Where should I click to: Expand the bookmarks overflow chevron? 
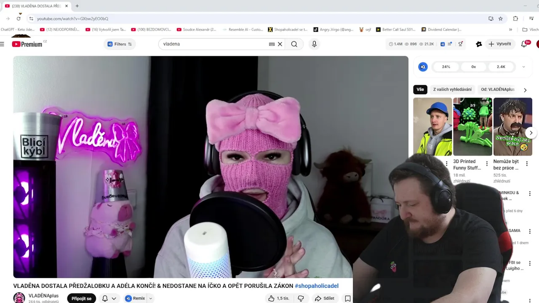(x=510, y=29)
